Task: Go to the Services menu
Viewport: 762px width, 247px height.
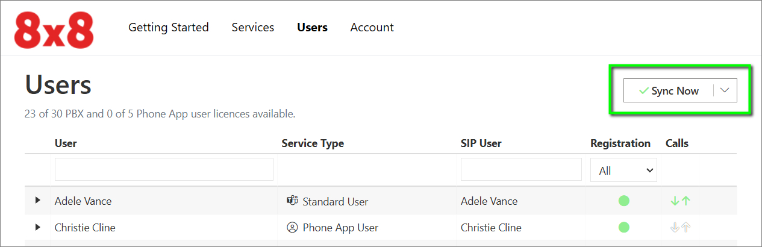Action: (x=253, y=28)
